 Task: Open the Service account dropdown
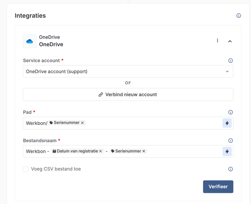(x=128, y=72)
